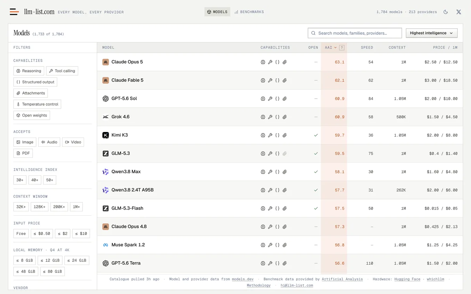
Task: Click the braces icon in GLM-5.3-Flash row
Action: point(277,208)
